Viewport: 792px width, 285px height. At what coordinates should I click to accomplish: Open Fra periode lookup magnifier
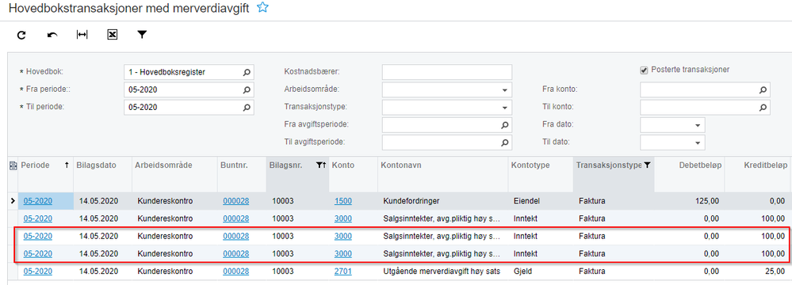click(247, 90)
